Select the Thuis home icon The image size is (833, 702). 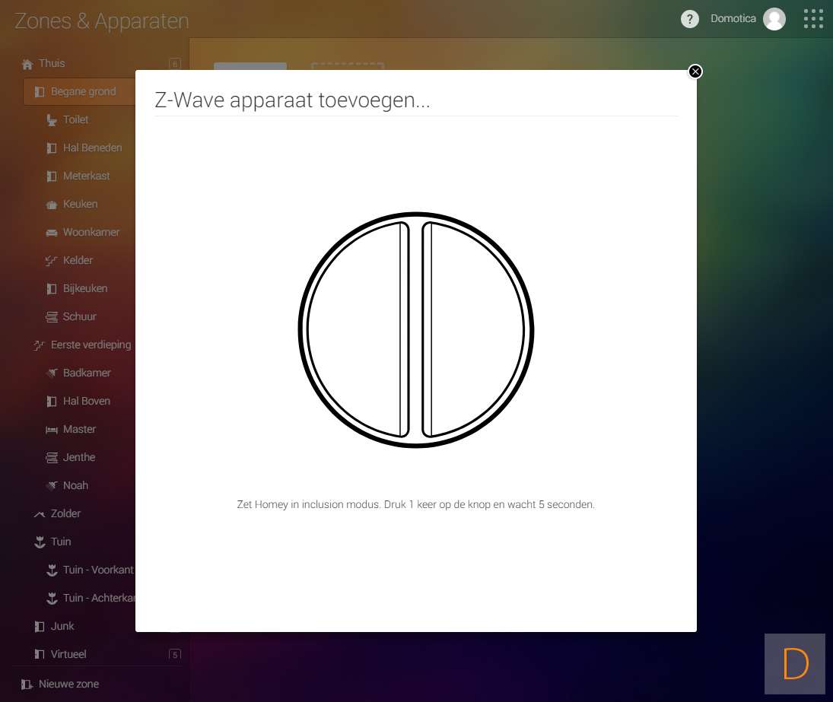27,64
